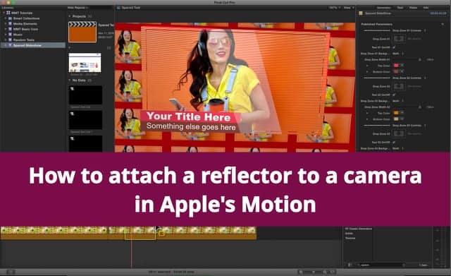
Task: Open the viewer View options dropdown
Action: [349, 8]
